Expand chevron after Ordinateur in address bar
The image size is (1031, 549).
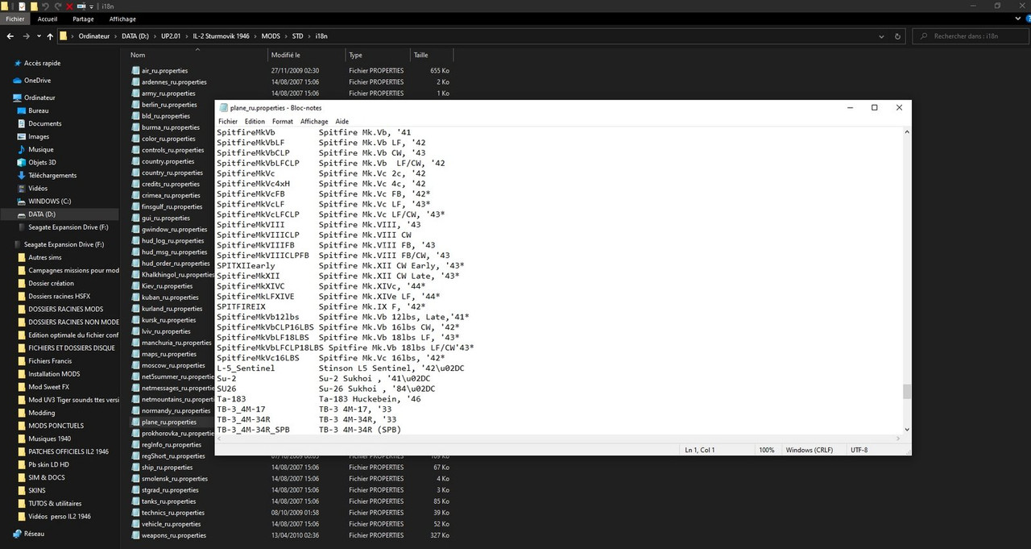115,36
